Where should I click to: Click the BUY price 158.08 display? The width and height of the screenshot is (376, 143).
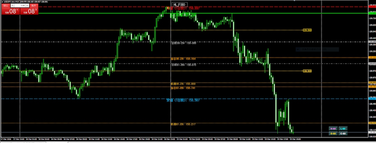point(29,11)
